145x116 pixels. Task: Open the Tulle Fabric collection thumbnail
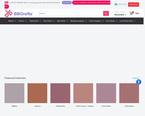[x=106, y=93]
